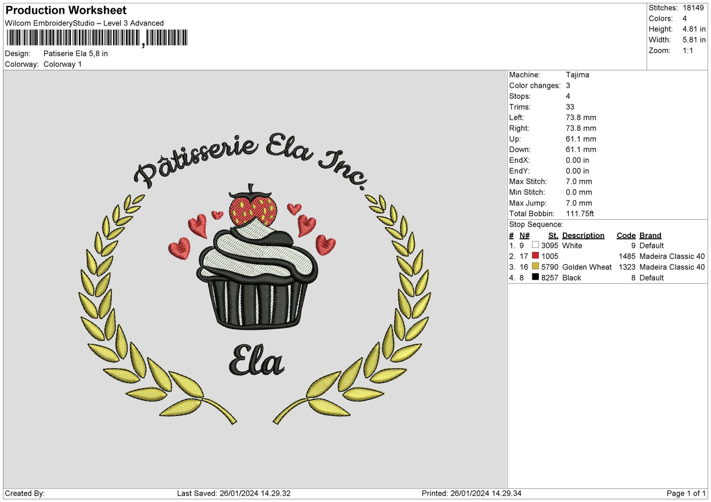The width and height of the screenshot is (711, 502).
Task: Click the 'N#' column header
Action: pyautogui.click(x=525, y=236)
